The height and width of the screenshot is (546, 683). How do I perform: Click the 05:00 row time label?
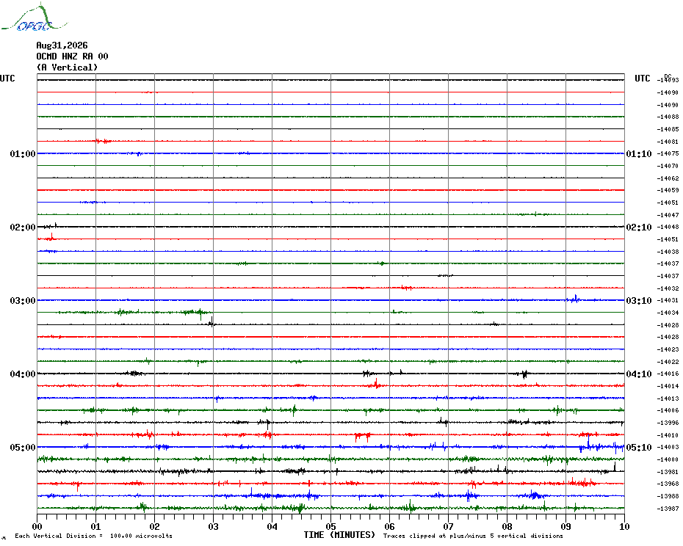point(23,447)
